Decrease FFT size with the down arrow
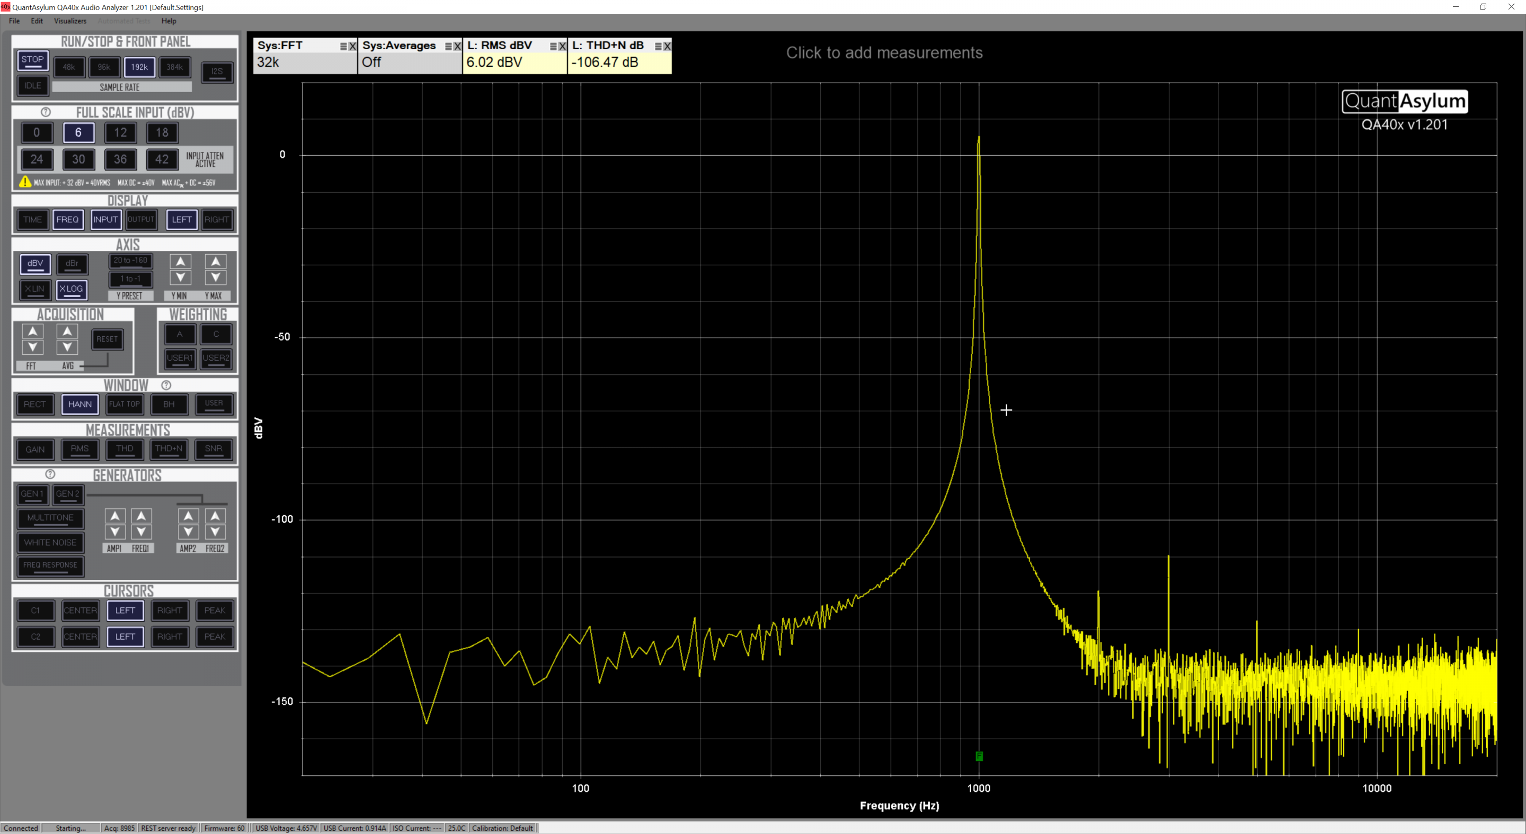1526x834 pixels. (x=32, y=347)
